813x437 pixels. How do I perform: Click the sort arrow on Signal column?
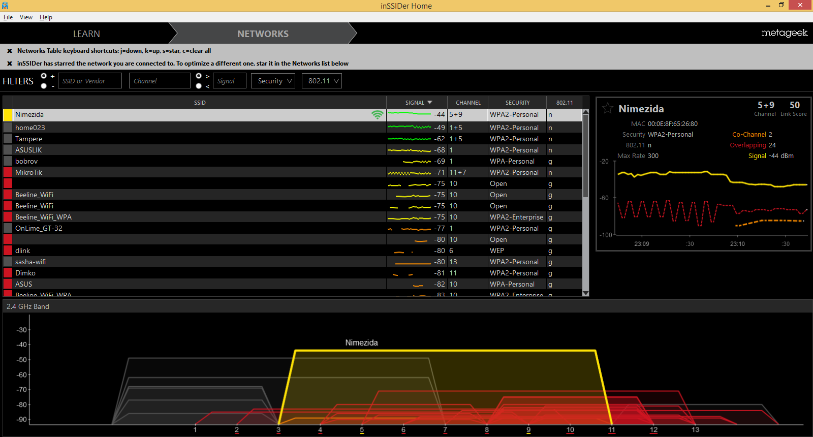(430, 103)
